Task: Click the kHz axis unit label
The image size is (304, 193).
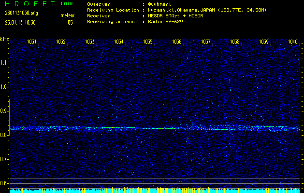Action: pyautogui.click(x=4, y=39)
